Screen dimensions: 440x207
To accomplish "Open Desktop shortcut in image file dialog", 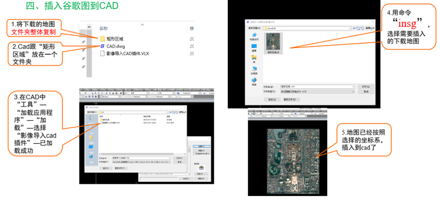I will pyautogui.click(x=254, y=46).
